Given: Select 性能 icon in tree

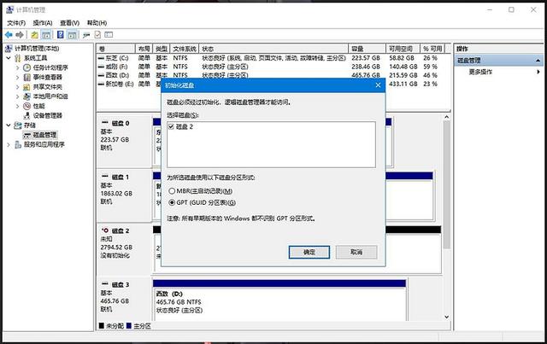Looking at the screenshot, I should [26, 106].
